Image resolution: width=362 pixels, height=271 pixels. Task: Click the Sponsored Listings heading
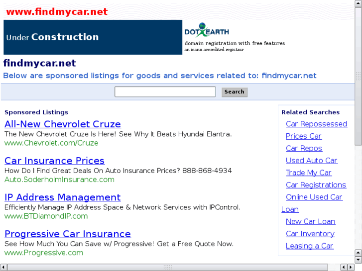click(36, 112)
